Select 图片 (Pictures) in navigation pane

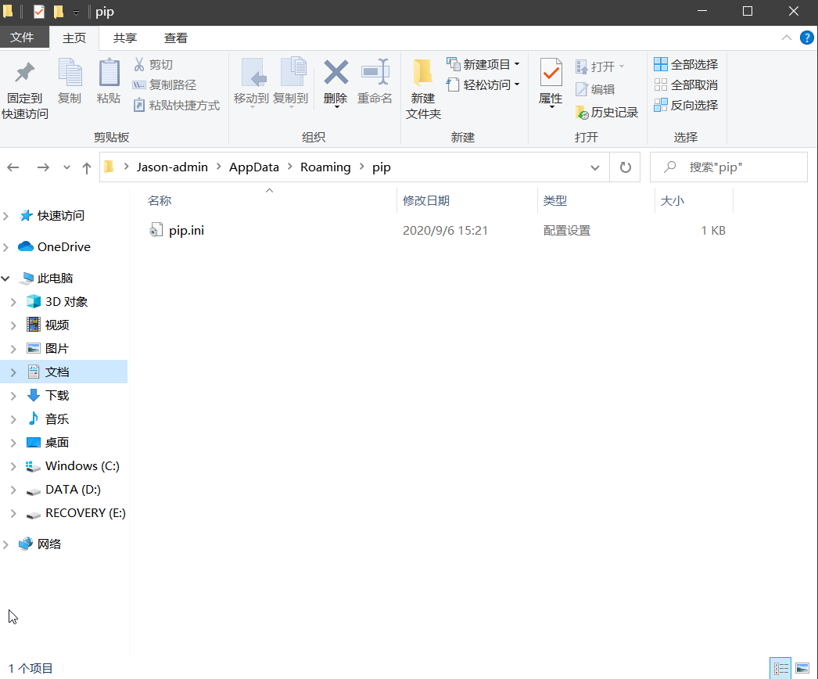[57, 349]
